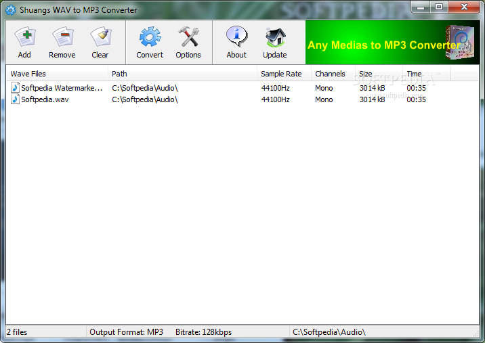Minimize the converter window
The width and height of the screenshot is (485, 343).
421,7
